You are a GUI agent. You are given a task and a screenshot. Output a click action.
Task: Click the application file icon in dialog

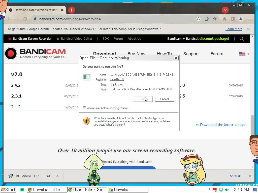(x=86, y=77)
